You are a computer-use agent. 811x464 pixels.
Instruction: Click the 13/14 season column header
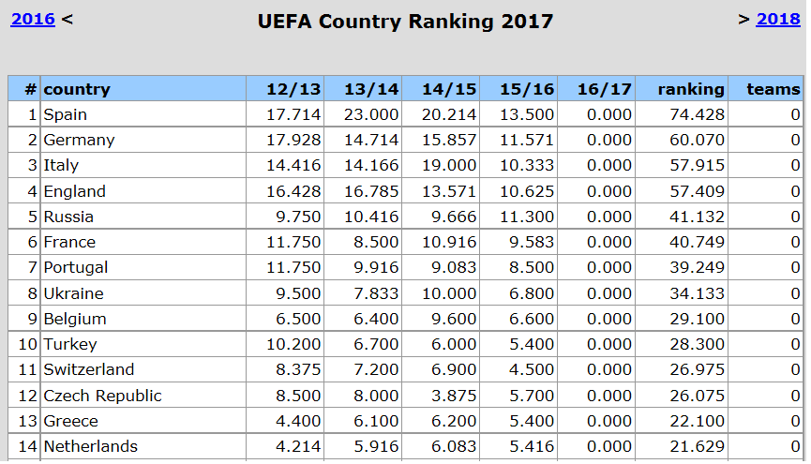(x=371, y=89)
